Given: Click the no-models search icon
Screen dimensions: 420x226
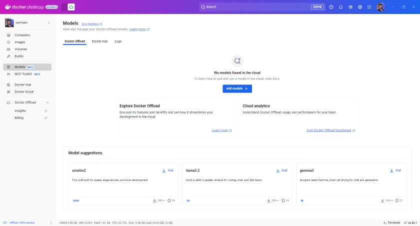Looking at the screenshot, I should (x=237, y=61).
